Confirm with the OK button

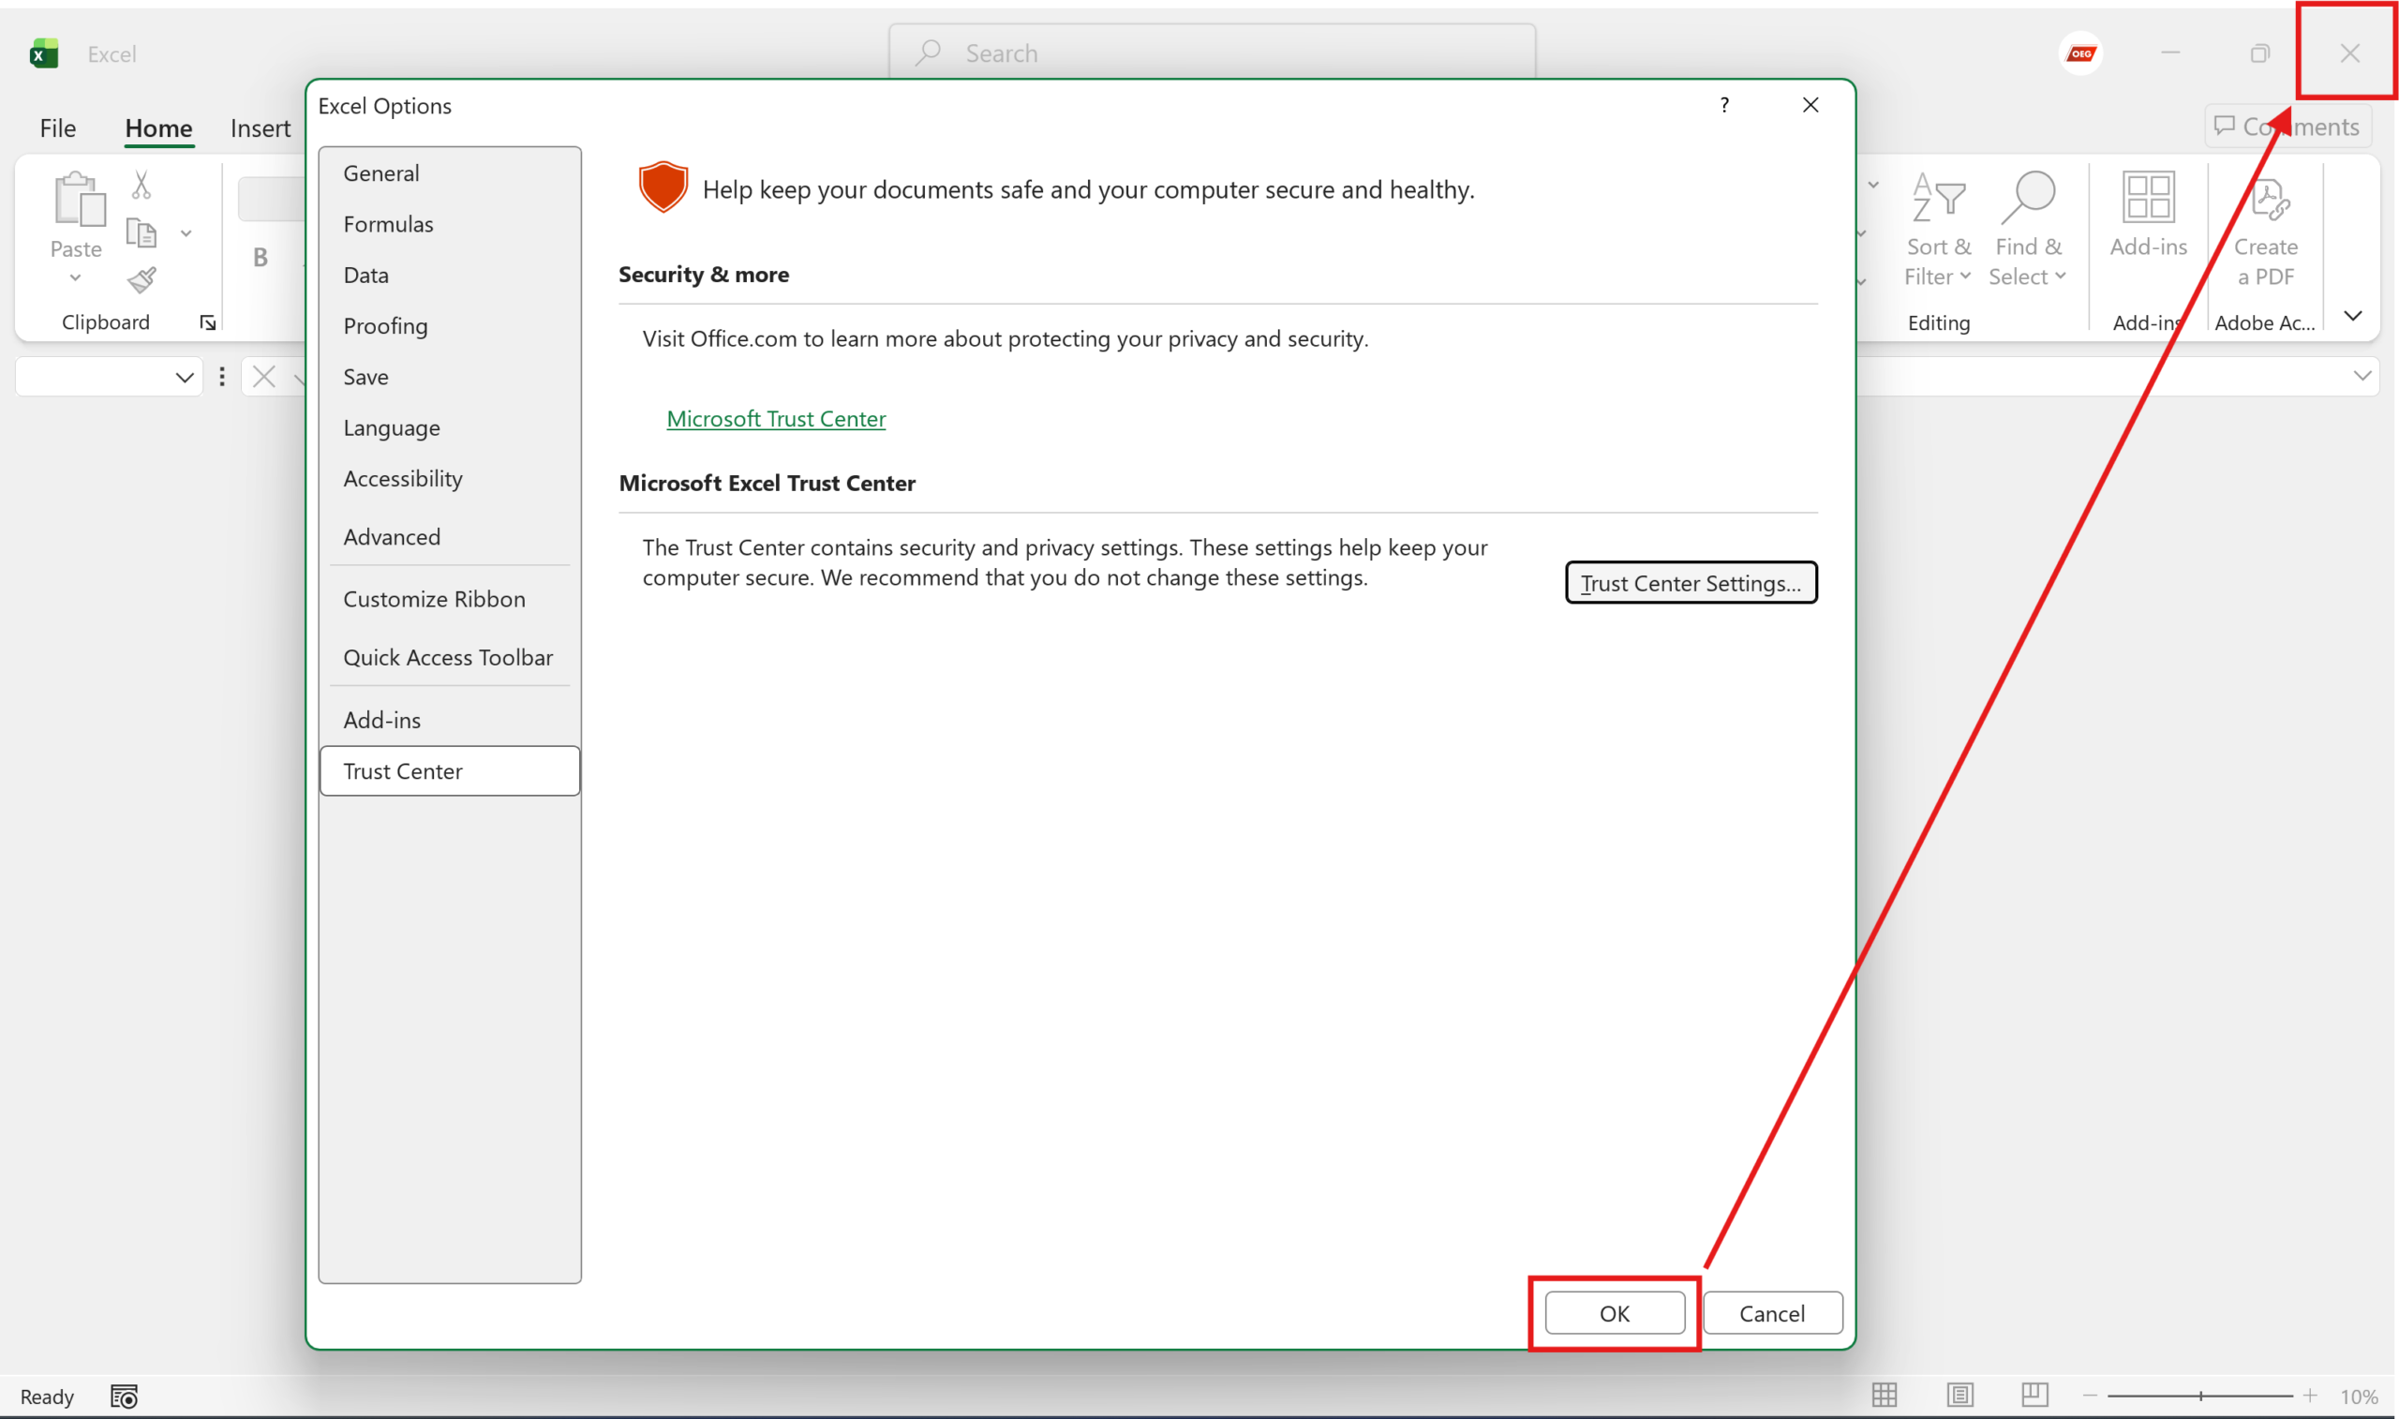click(x=1615, y=1313)
